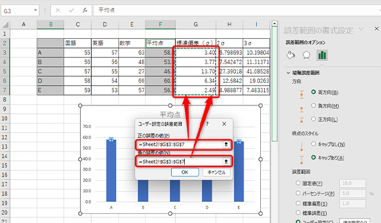381x223 pixels.
Task: Choose キャップなし(N) end style option
Action: tap(313, 144)
